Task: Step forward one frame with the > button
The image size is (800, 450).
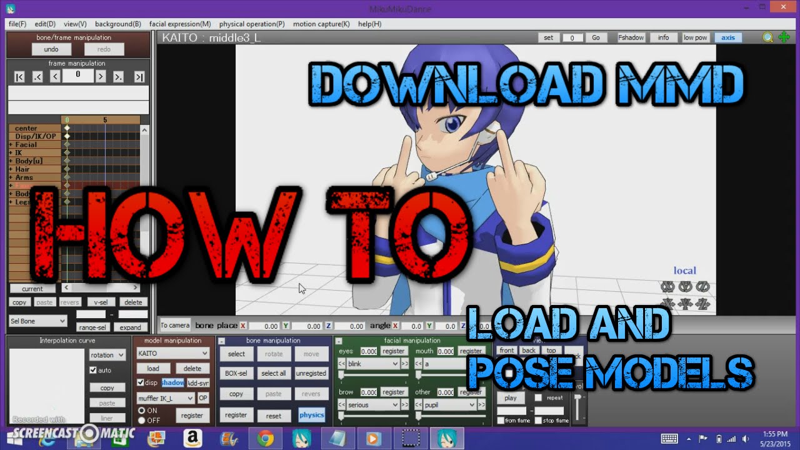Action: coord(101,76)
